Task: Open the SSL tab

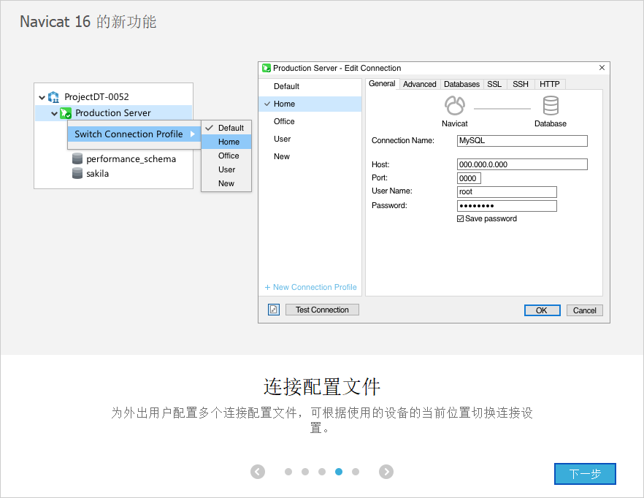Action: coord(494,84)
